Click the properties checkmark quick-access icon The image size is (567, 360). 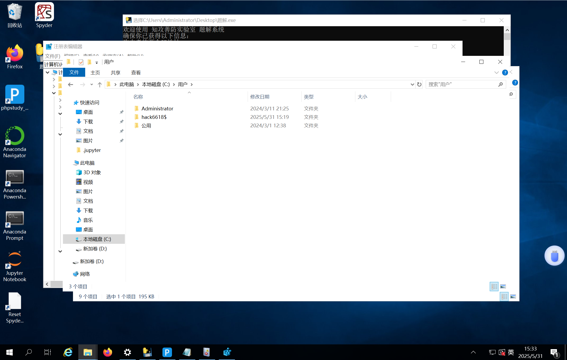tap(81, 62)
